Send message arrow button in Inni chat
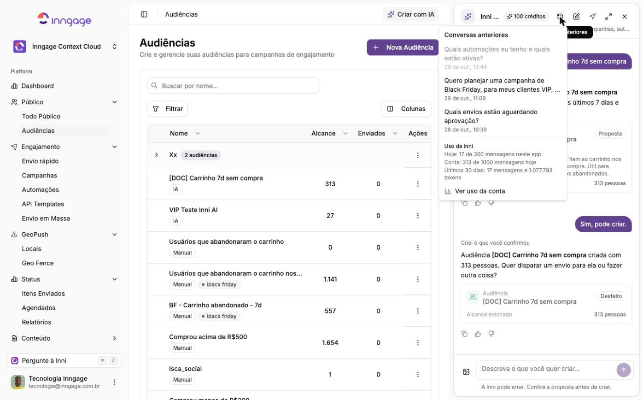Viewport: 643px width, 400px height. 624,370
